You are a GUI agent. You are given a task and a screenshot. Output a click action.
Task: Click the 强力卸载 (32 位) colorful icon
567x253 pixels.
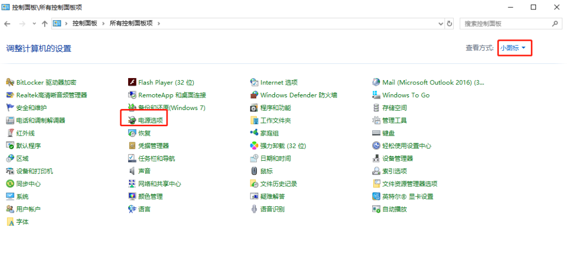click(x=254, y=146)
